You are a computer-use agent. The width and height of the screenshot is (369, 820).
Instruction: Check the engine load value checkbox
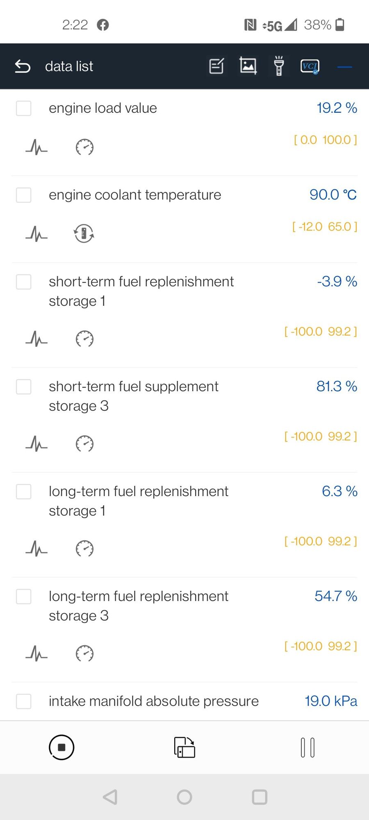coord(23,108)
